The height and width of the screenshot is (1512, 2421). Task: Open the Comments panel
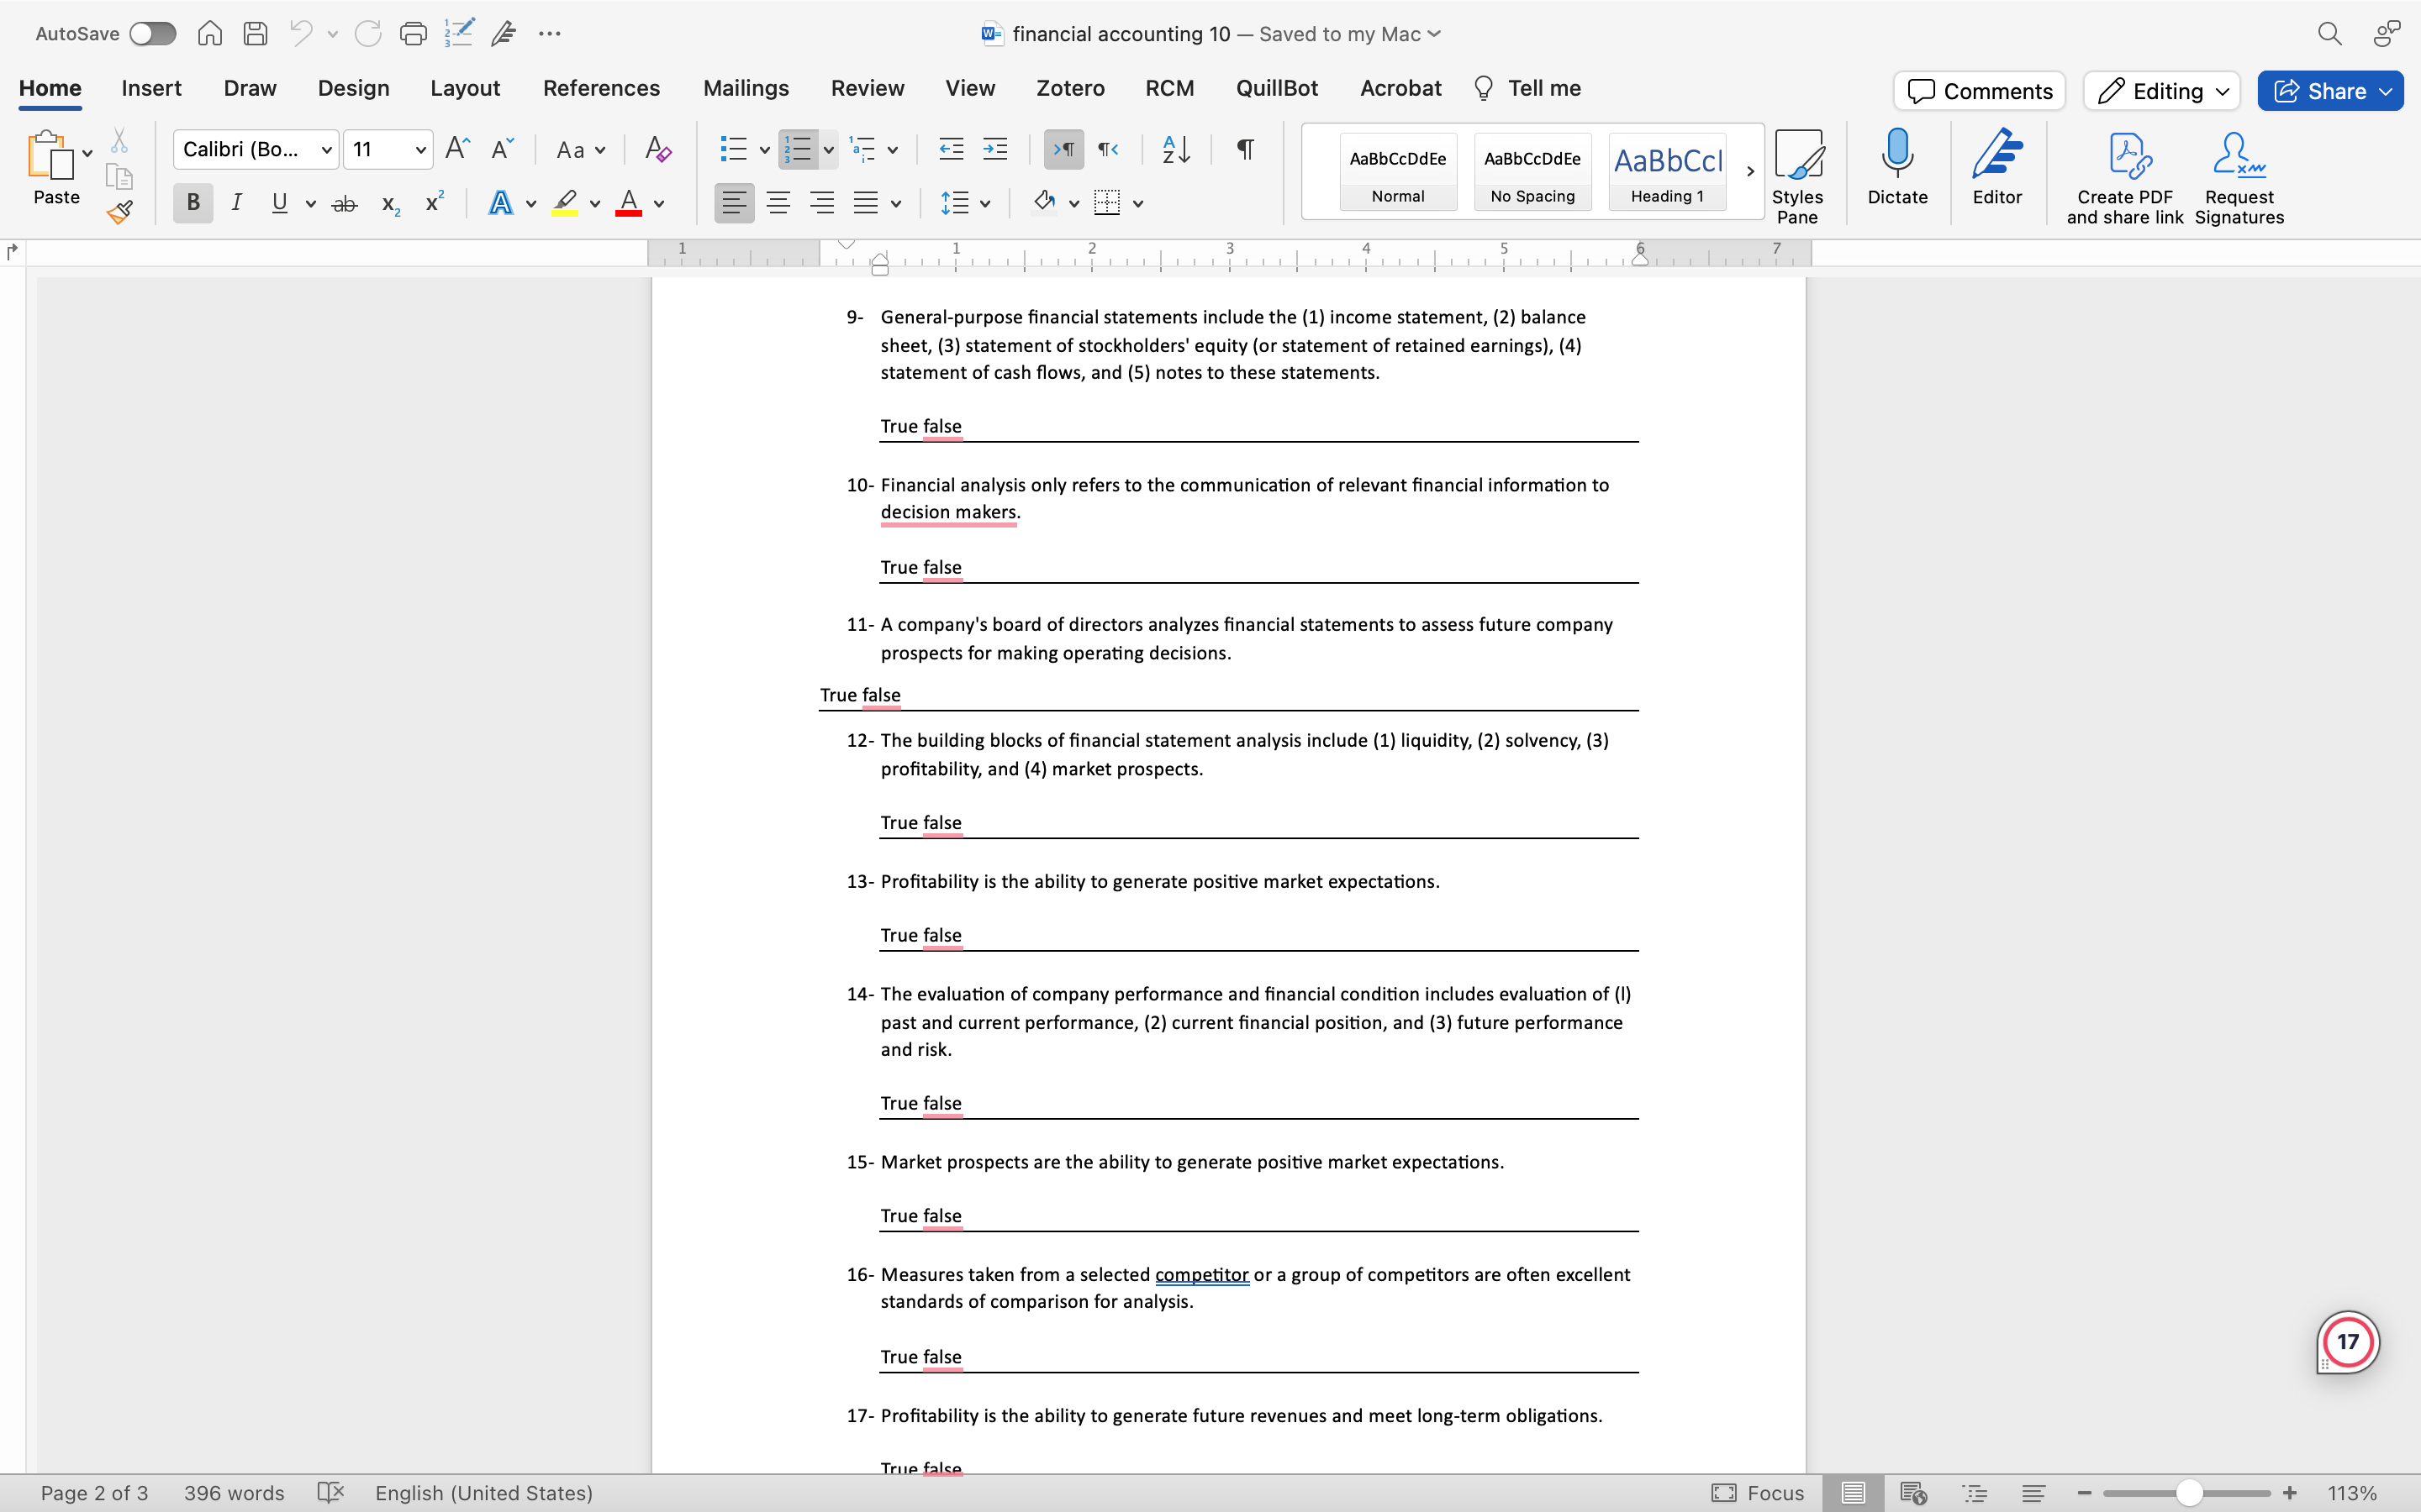[1978, 90]
